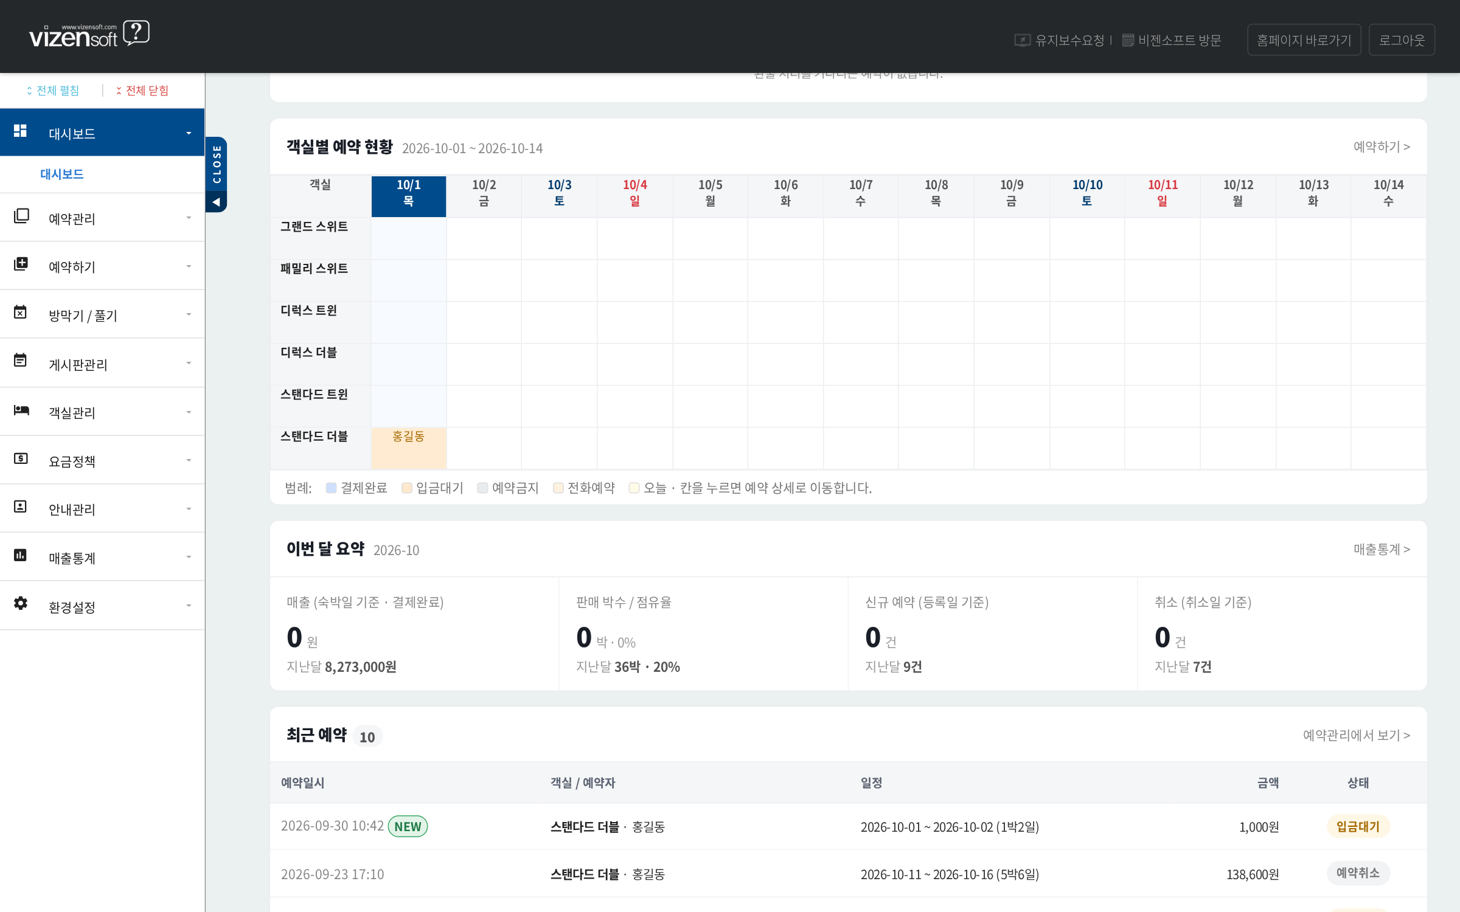Collapse all menus with 전체 닫힘
This screenshot has height=912, width=1460.
pyautogui.click(x=142, y=91)
